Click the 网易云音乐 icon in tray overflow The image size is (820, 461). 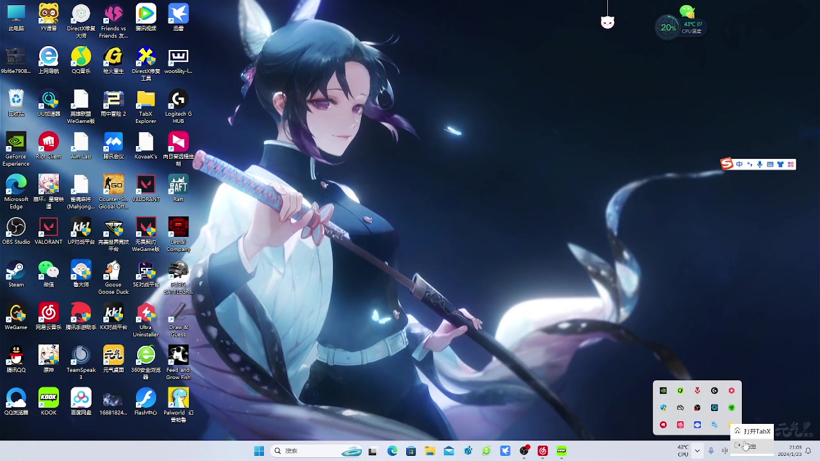680,425
